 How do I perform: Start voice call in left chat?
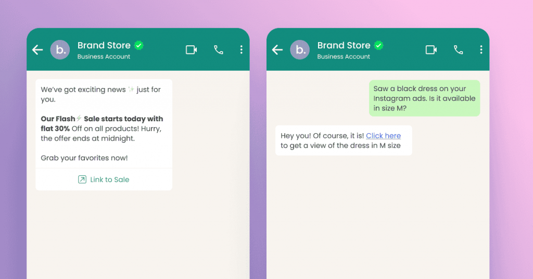219,50
